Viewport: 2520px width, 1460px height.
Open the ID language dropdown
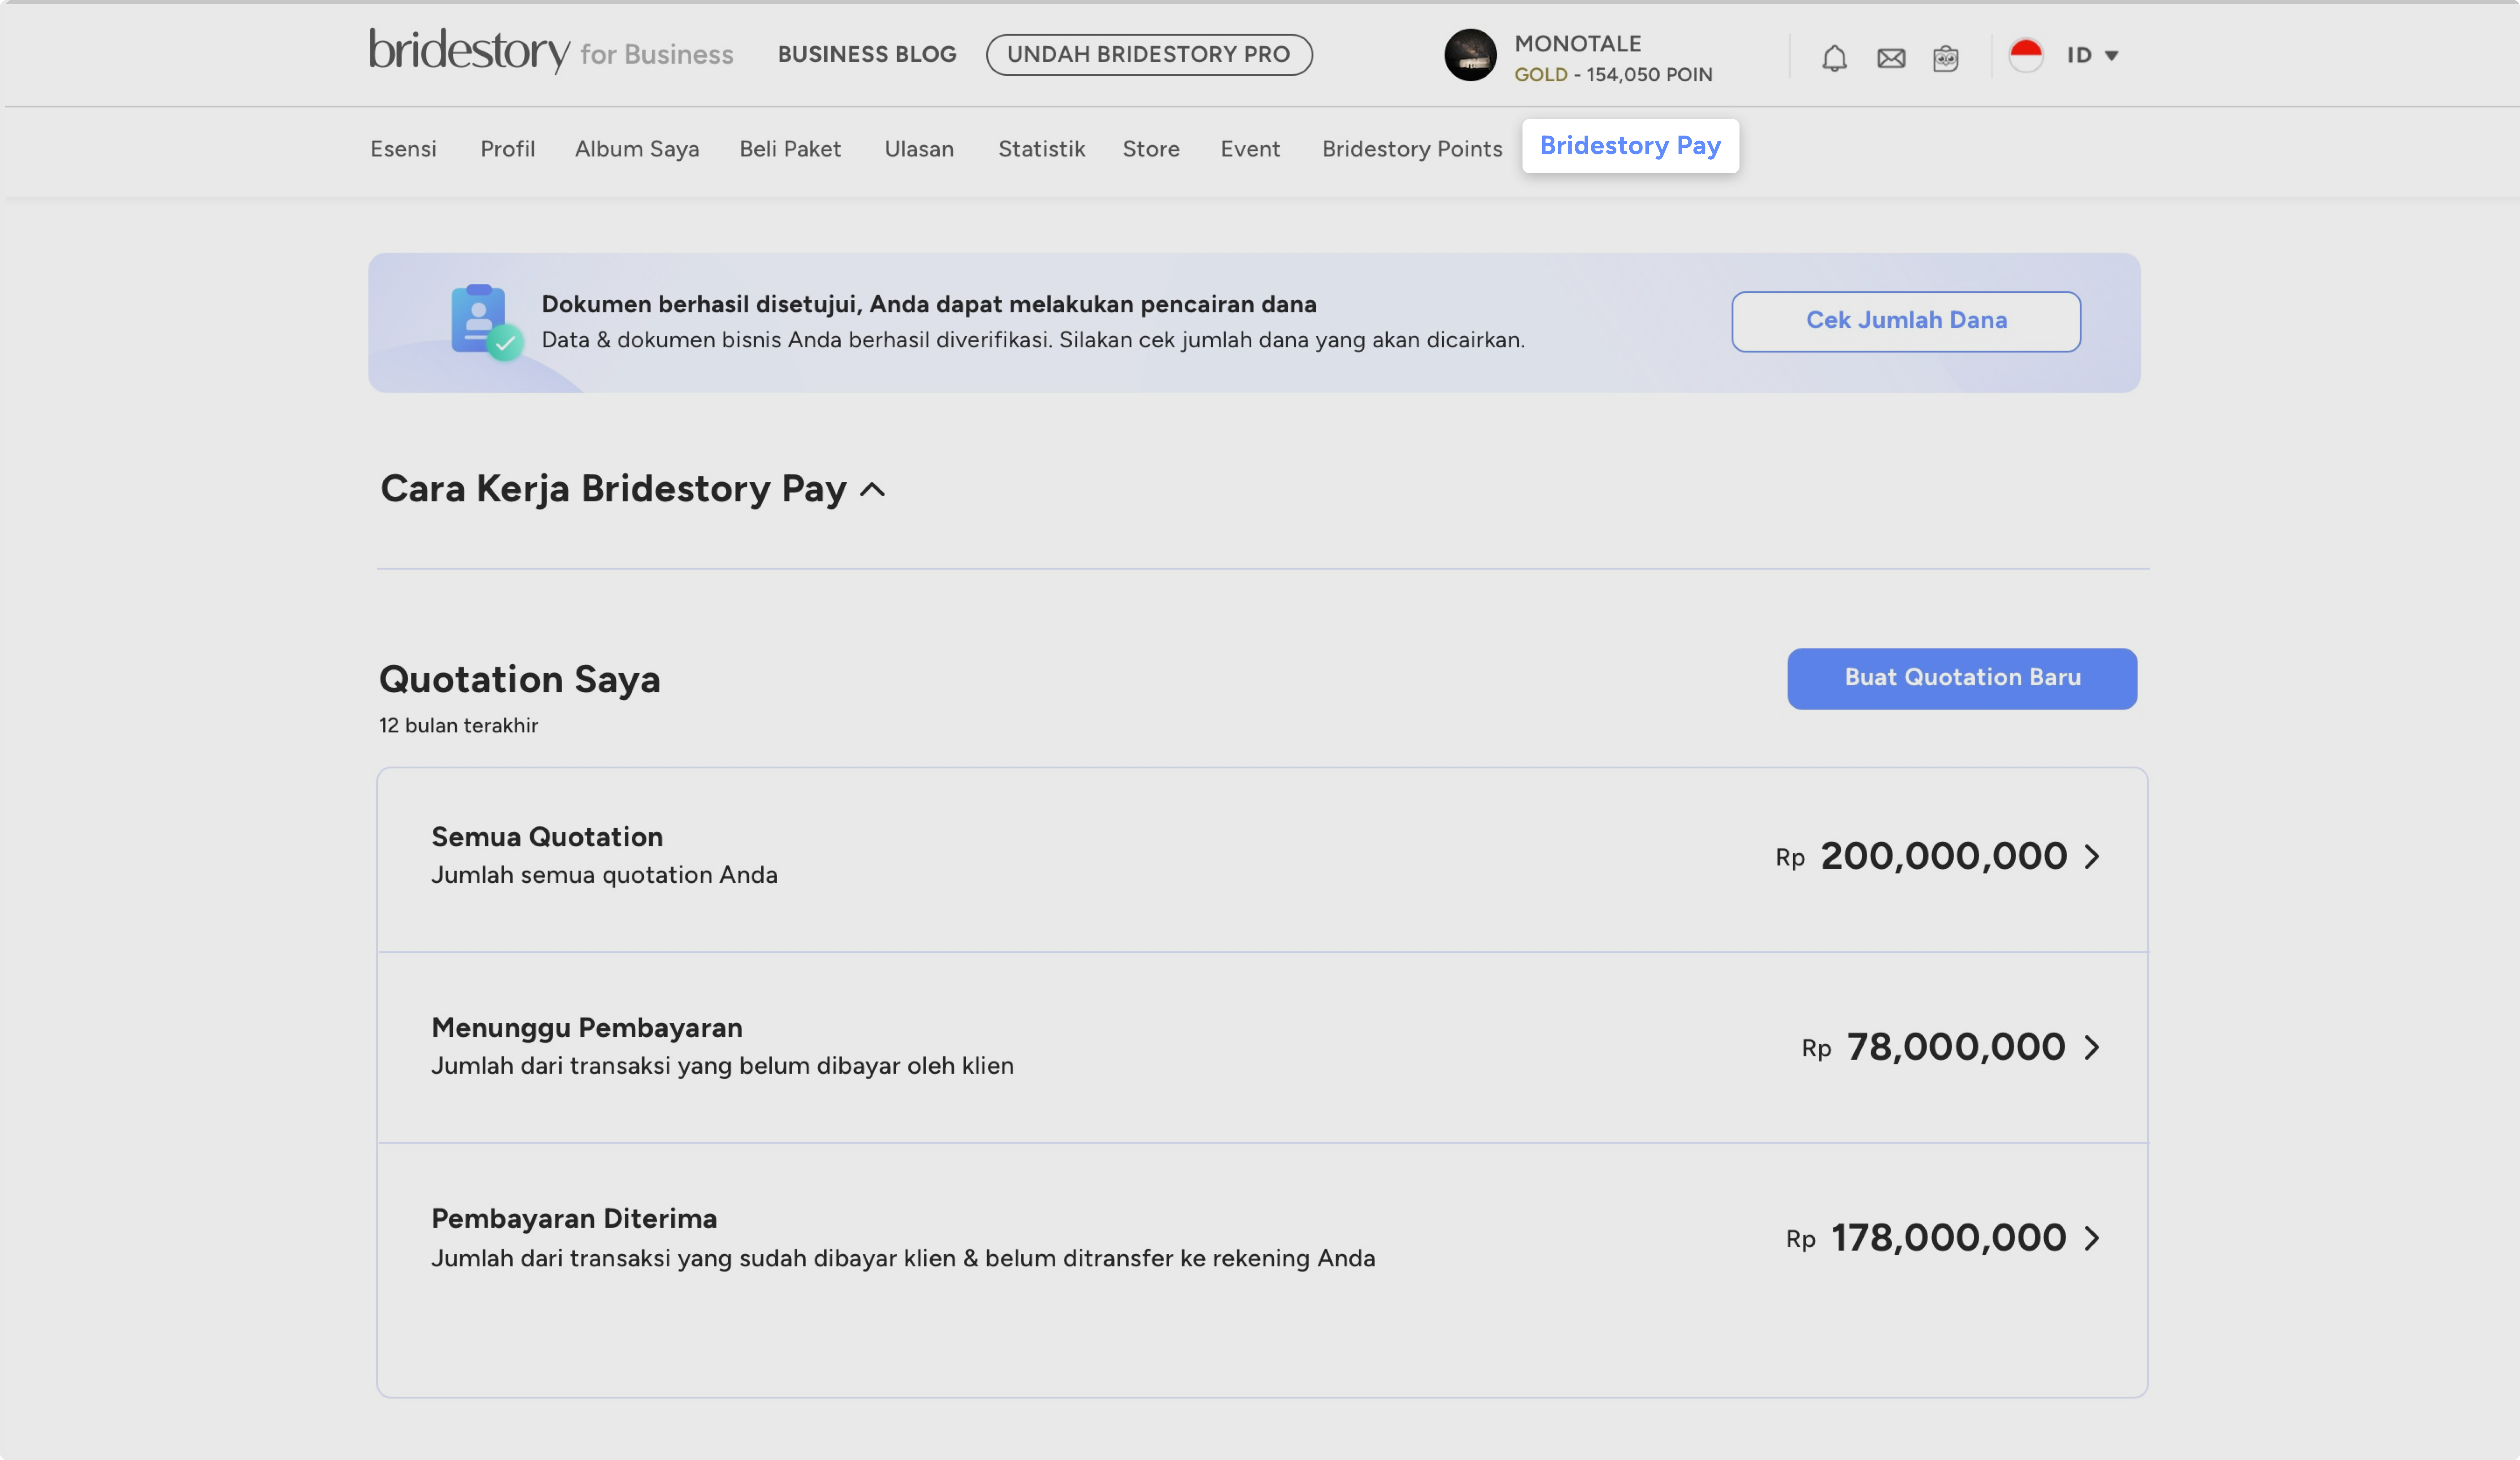2090,55
